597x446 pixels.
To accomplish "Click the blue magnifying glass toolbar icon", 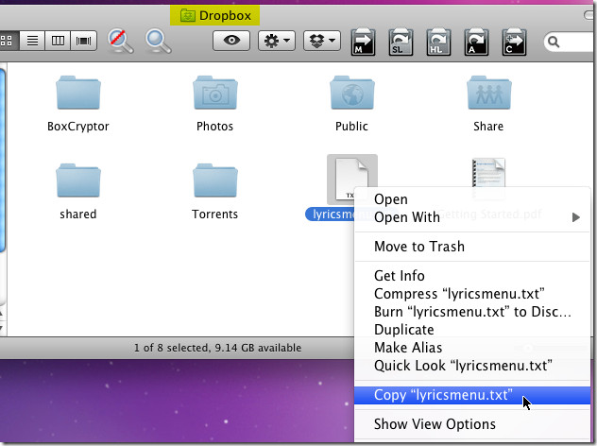I will [x=159, y=41].
